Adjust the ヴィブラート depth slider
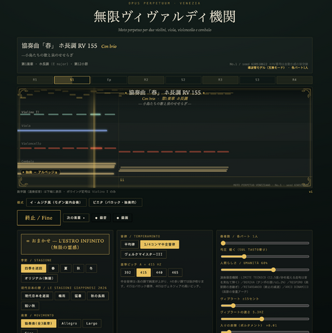Viewport: 332px width, 333px height. click(265, 306)
